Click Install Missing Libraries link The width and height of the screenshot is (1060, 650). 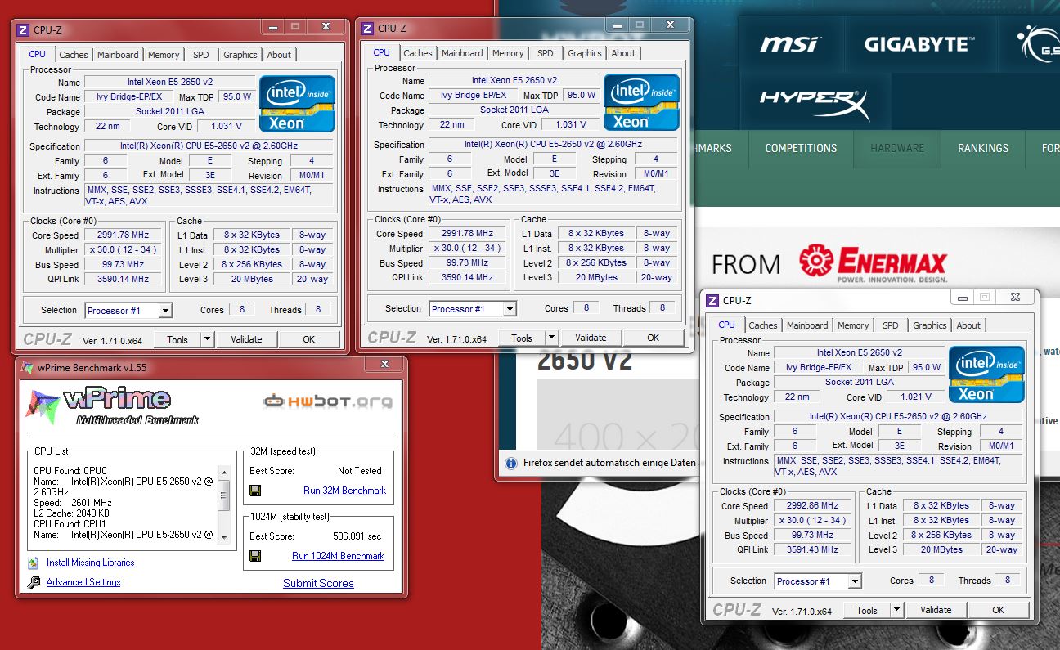point(90,563)
